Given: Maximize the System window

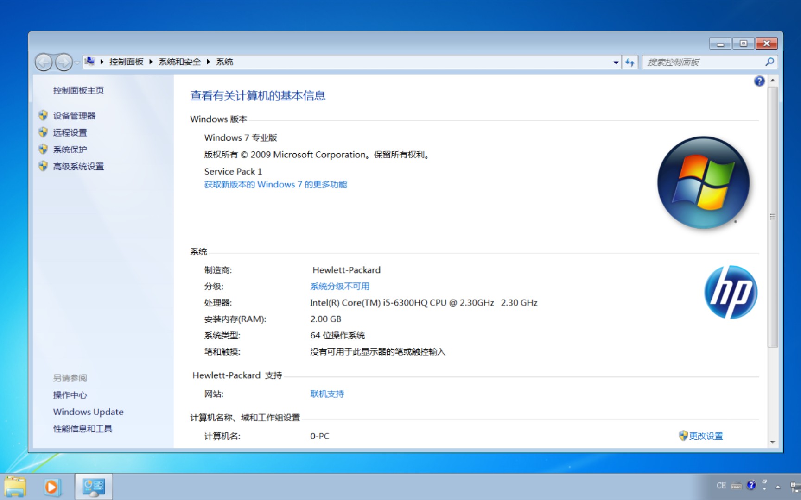Looking at the screenshot, I should coord(744,44).
